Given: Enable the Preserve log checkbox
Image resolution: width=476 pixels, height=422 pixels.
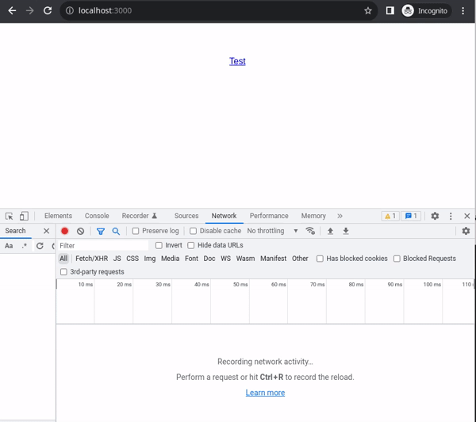Looking at the screenshot, I should tap(136, 231).
